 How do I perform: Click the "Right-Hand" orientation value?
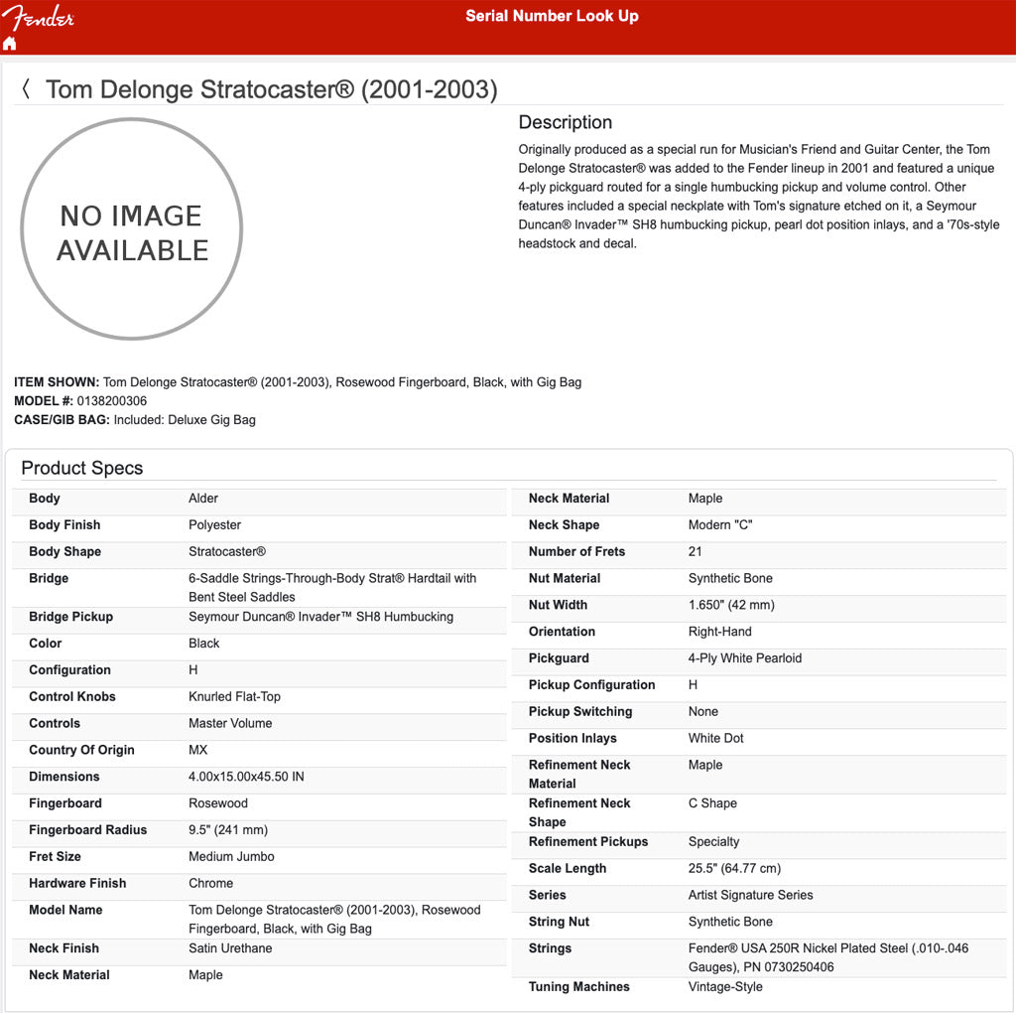(x=720, y=631)
